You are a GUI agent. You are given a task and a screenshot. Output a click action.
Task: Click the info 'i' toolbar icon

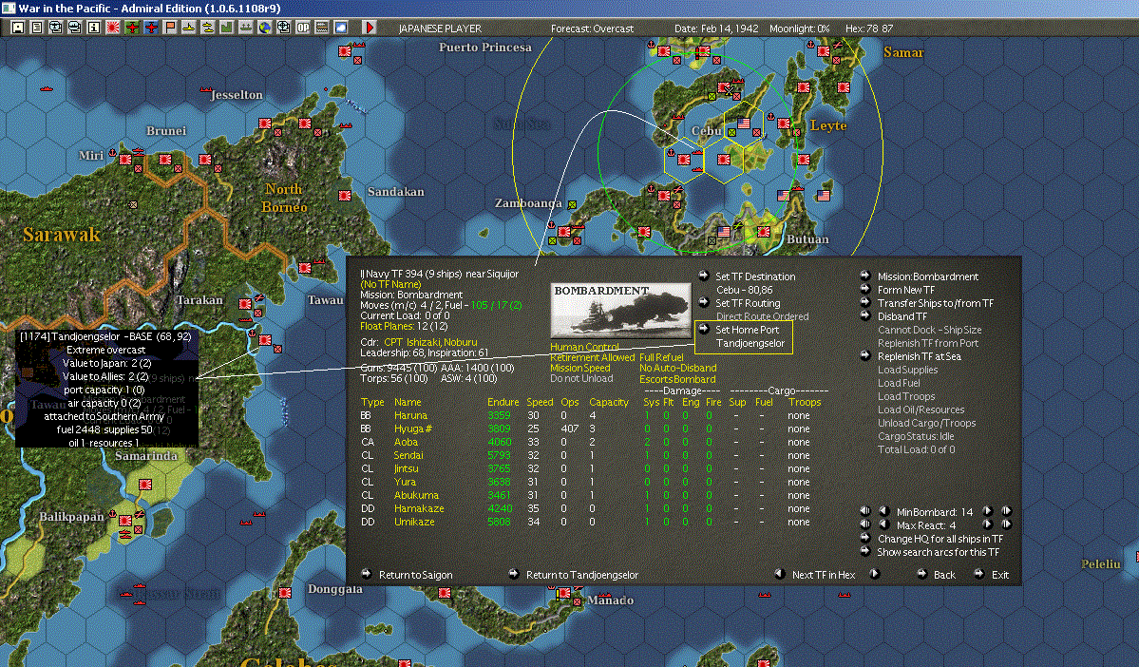tap(94, 28)
